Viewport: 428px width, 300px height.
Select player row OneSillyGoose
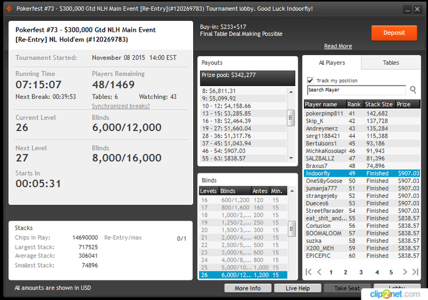click(362, 181)
